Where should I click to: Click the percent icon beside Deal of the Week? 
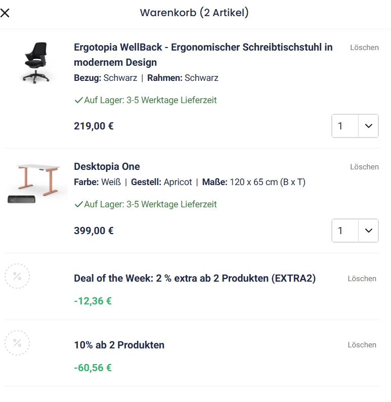tap(17, 276)
